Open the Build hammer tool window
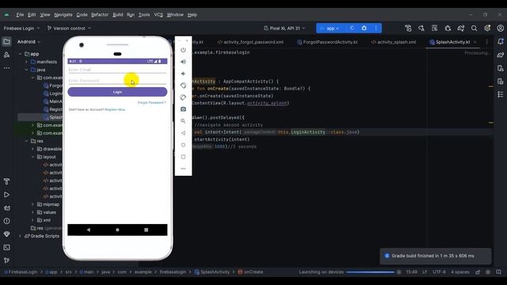Screen dimensions: 507x285 click(x=6, y=181)
